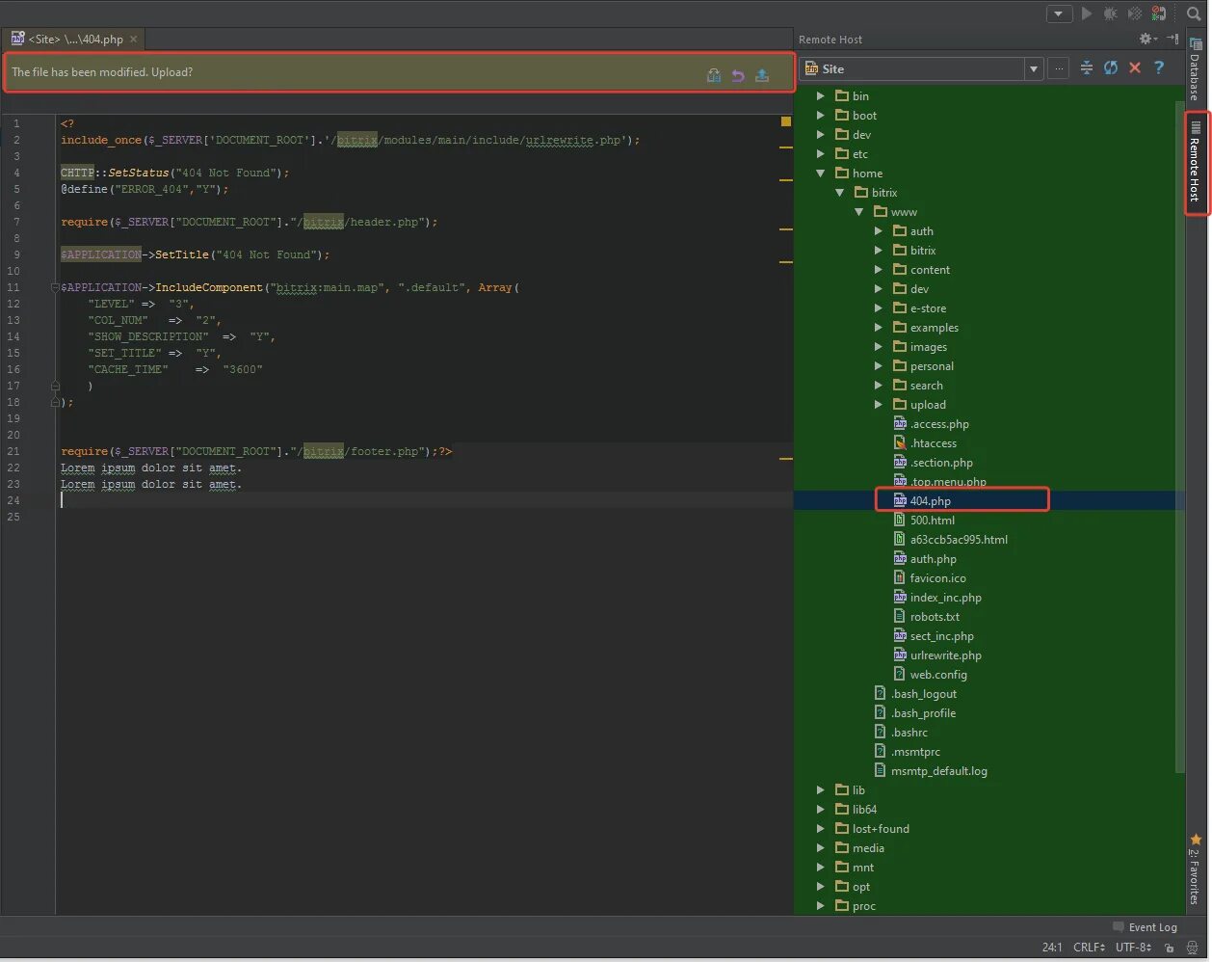The image size is (1212, 962).
Task: Run the current configuration with play icon
Action: [1087, 13]
